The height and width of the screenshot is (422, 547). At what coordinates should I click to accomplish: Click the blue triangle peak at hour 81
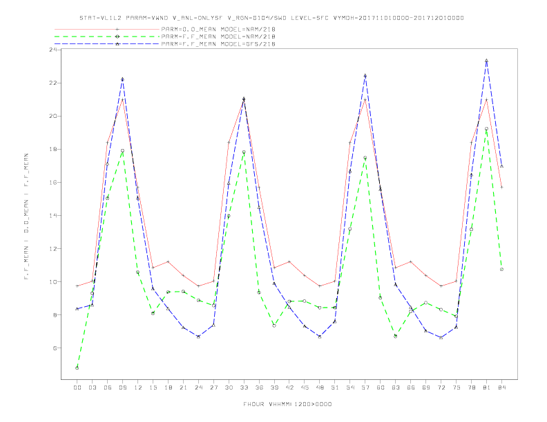[486, 61]
